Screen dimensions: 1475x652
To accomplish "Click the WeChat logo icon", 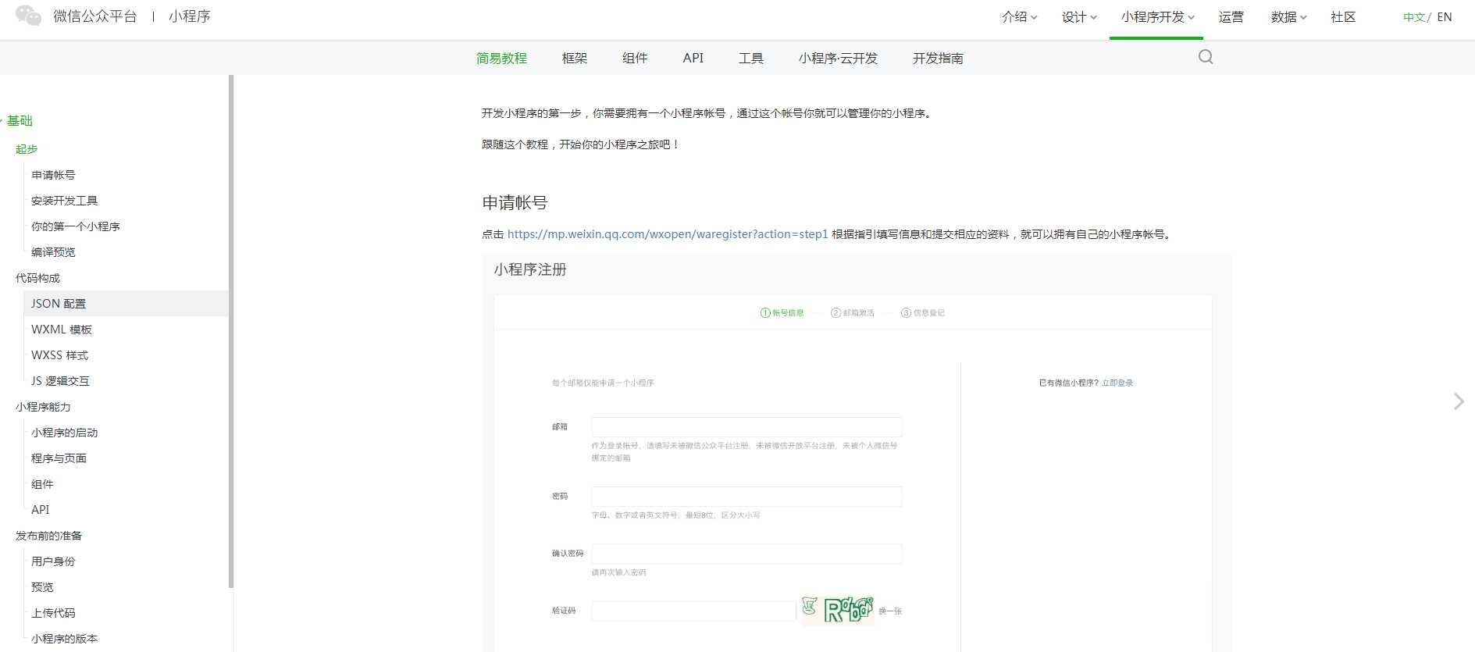I will (29, 16).
